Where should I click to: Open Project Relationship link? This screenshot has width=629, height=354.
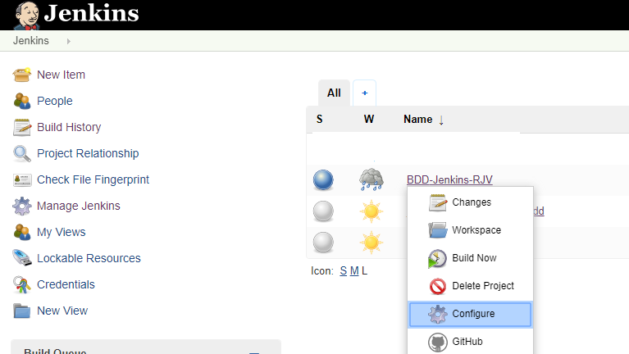coord(88,153)
